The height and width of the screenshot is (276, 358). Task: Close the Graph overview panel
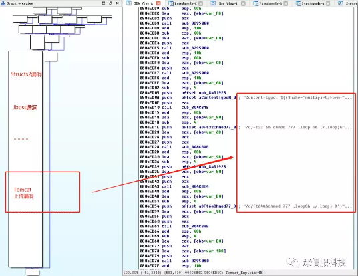pyautogui.click(x=118, y=3)
